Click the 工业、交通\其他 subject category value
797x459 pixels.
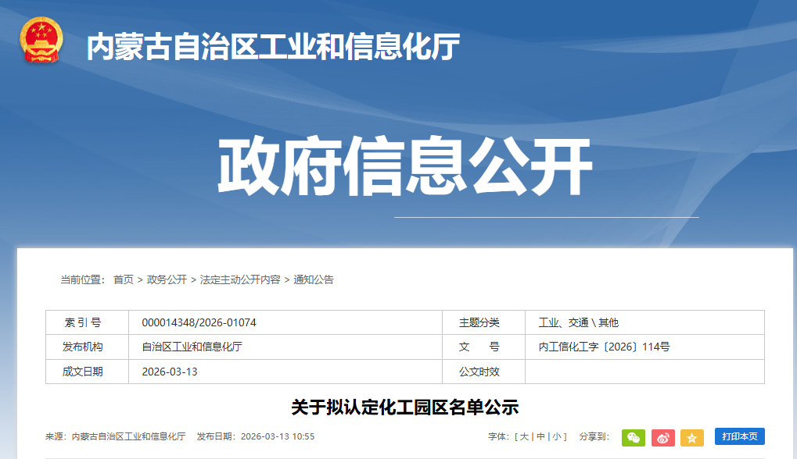578,323
